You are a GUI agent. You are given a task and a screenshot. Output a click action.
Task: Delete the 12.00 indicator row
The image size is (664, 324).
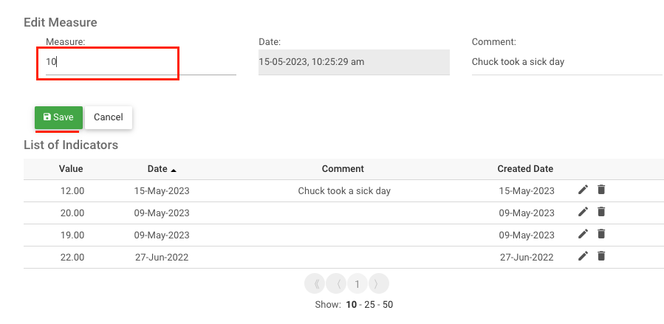pyautogui.click(x=601, y=190)
